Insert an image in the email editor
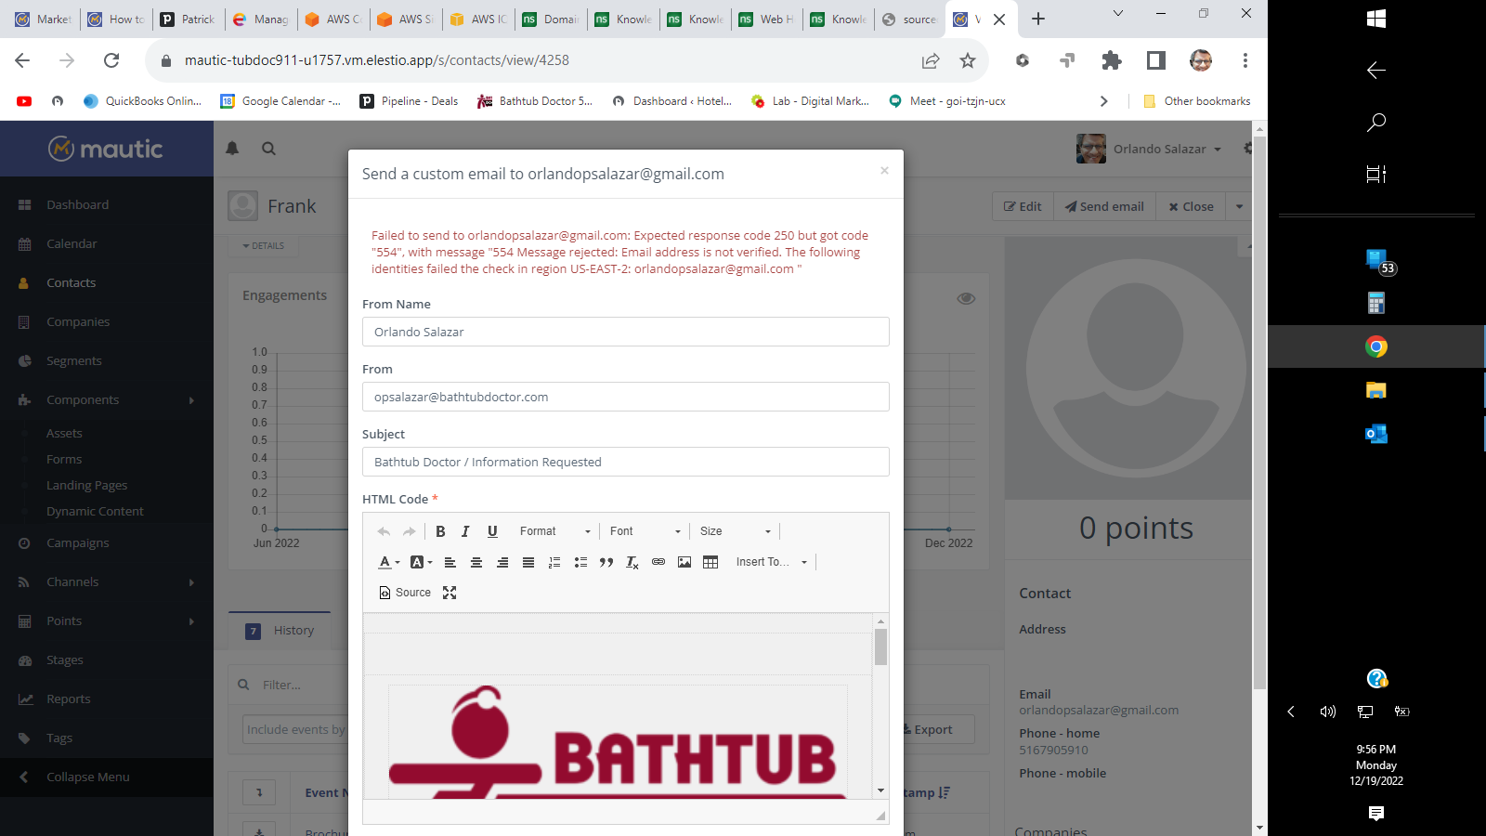Image resolution: width=1486 pixels, height=836 pixels. click(684, 562)
